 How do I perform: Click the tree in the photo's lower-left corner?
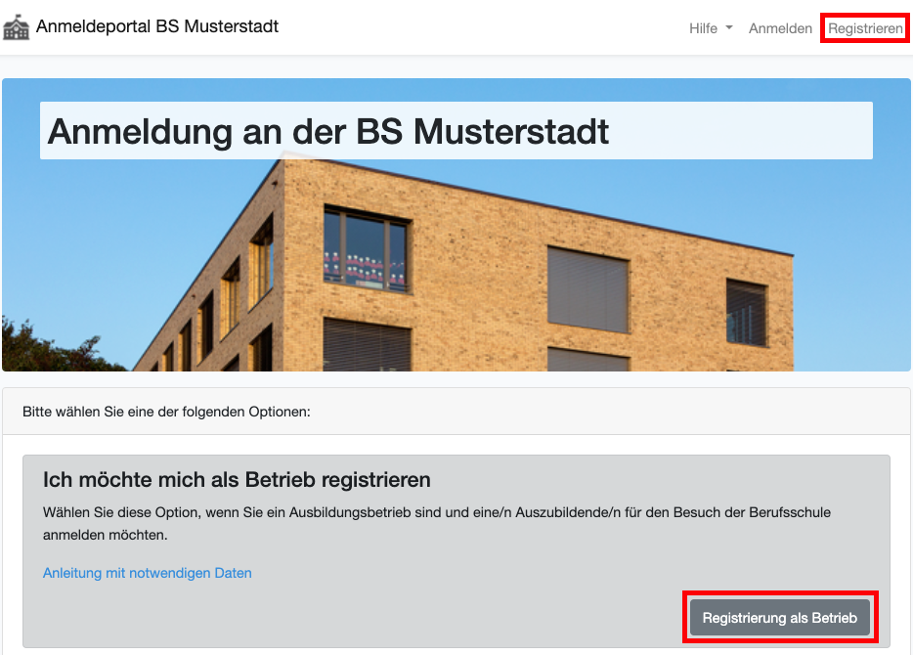point(39,347)
